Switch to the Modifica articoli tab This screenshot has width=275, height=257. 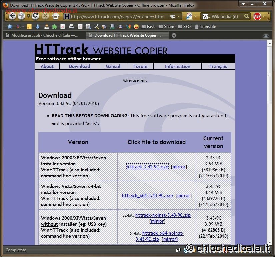coord(43,35)
